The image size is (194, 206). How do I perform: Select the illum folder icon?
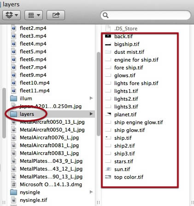coord(14,98)
